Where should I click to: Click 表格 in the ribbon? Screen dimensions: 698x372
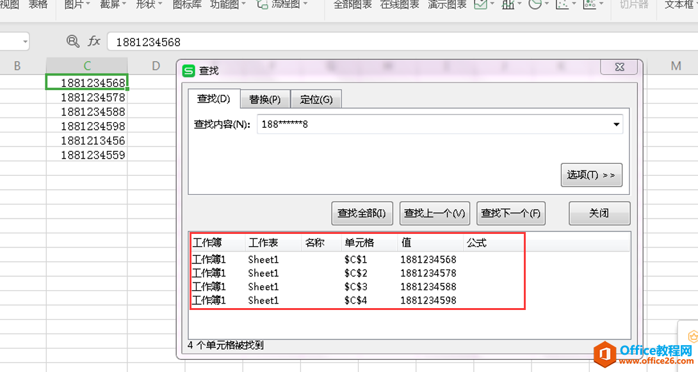point(38,5)
